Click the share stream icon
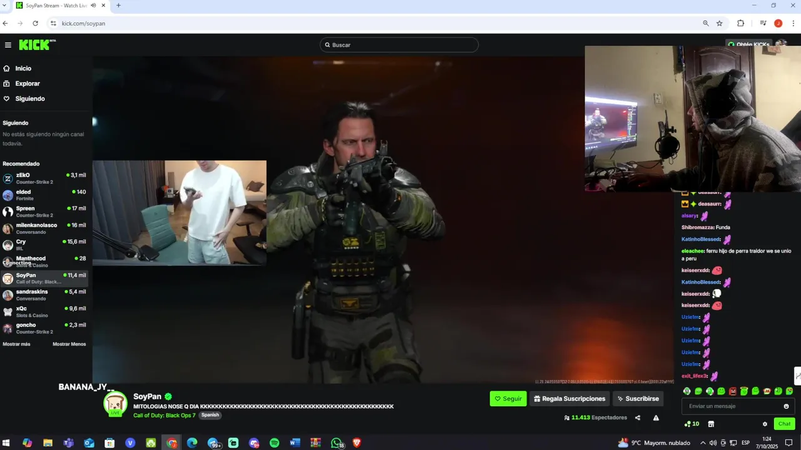 (x=638, y=417)
